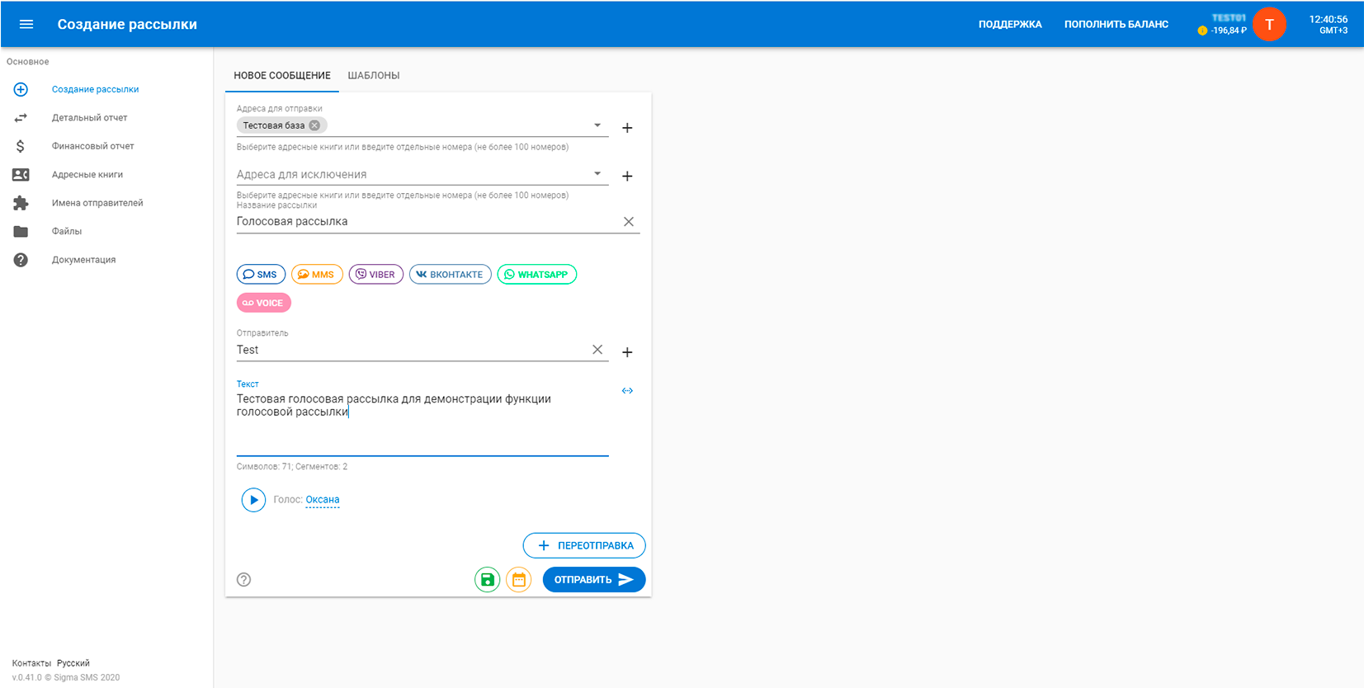Open user avatar T menu
This screenshot has height=688, width=1364.
[x=1269, y=24]
